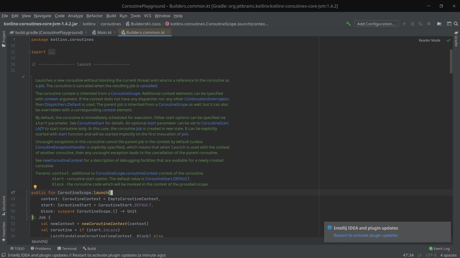This screenshot has width=460, height=258.
Task: Switch to the build.gradle (CoroutinePlayground) tab
Action: [49, 32]
